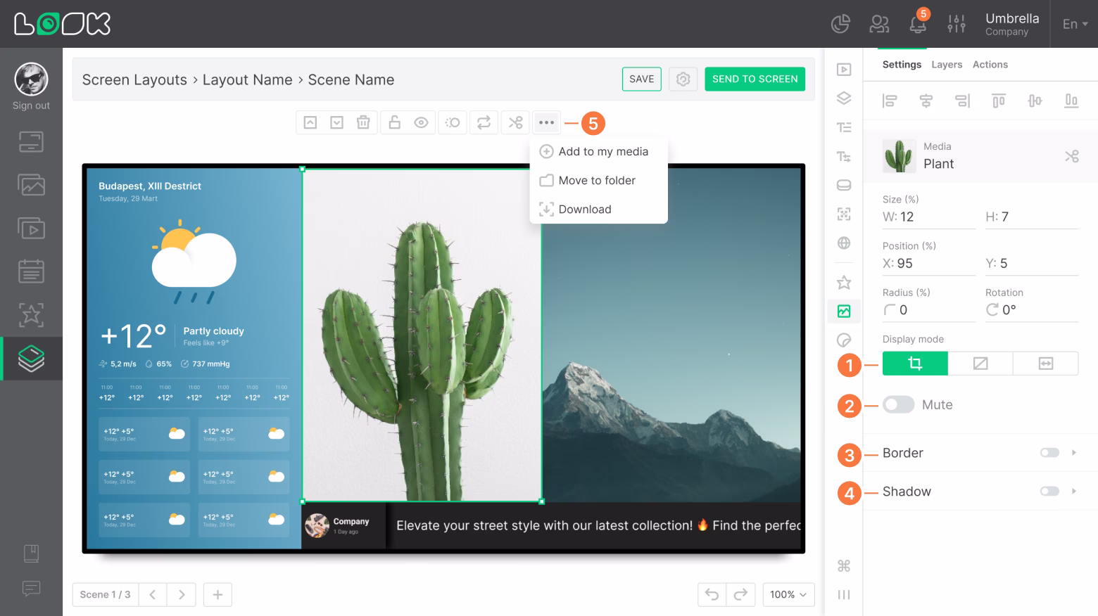This screenshot has width=1098, height=616.
Task: Expand the Shadow section arrow
Action: [x=1074, y=492]
